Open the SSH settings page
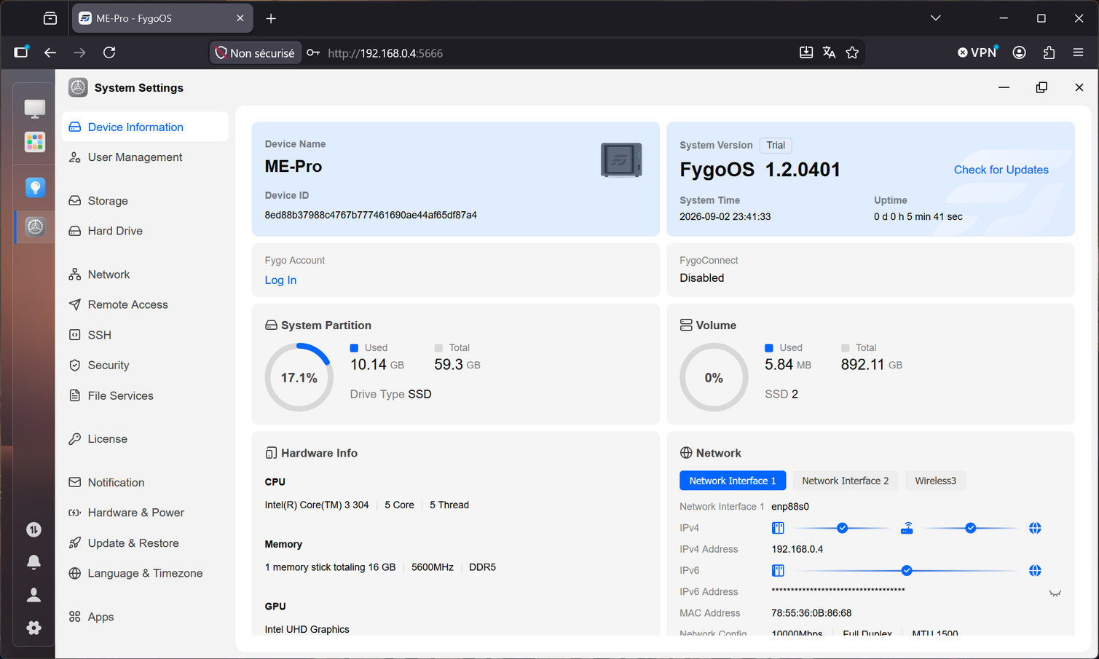Image resolution: width=1099 pixels, height=659 pixels. 146,335
